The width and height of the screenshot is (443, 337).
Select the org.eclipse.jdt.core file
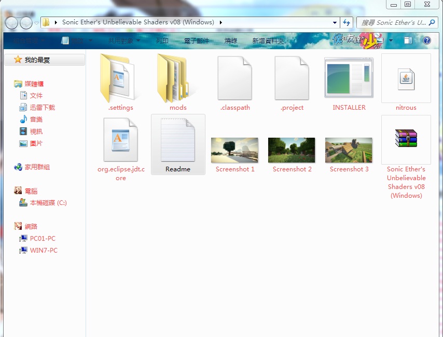(120, 141)
